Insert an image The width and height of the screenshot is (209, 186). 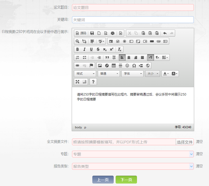[100, 65]
